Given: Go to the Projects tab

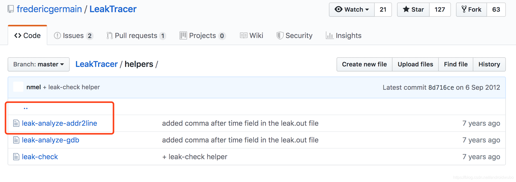Looking at the screenshot, I should 202,36.
